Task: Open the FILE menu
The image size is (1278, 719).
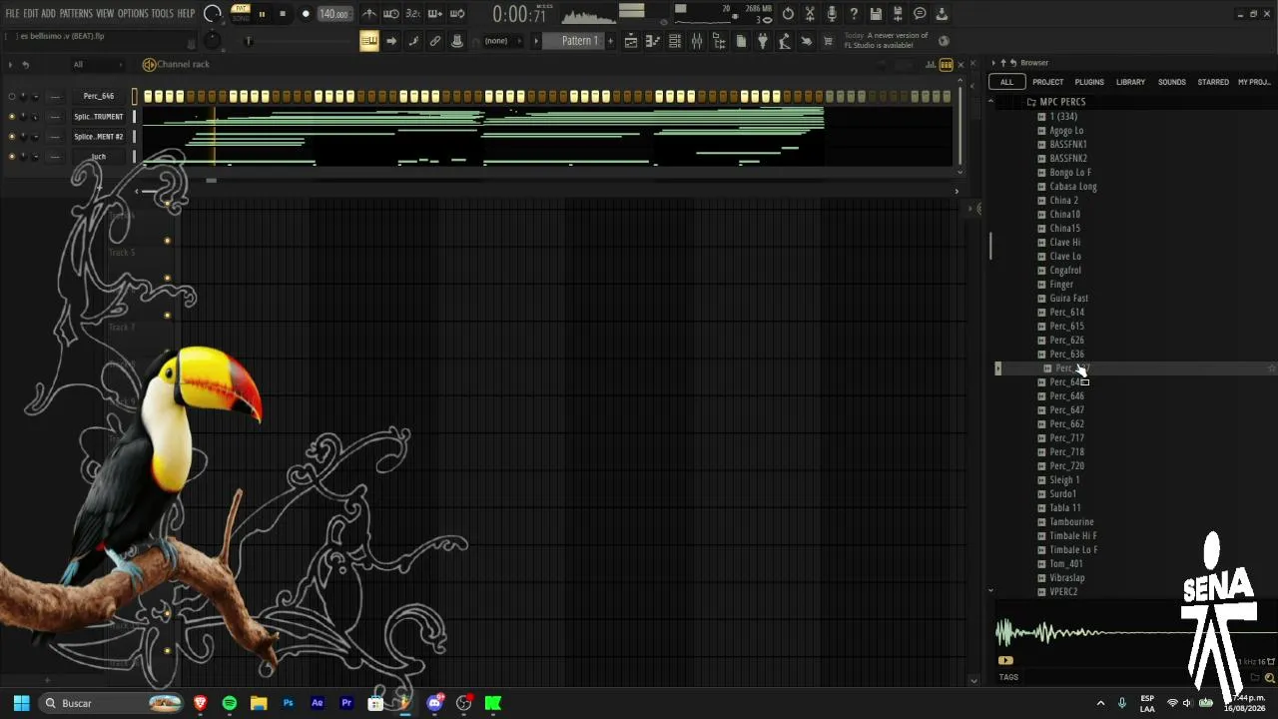Action: point(12,14)
